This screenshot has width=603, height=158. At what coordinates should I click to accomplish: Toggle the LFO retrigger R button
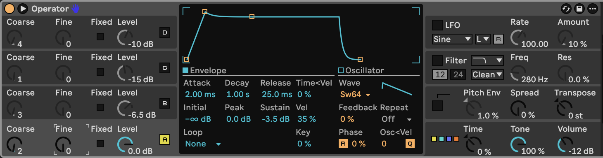click(499, 39)
